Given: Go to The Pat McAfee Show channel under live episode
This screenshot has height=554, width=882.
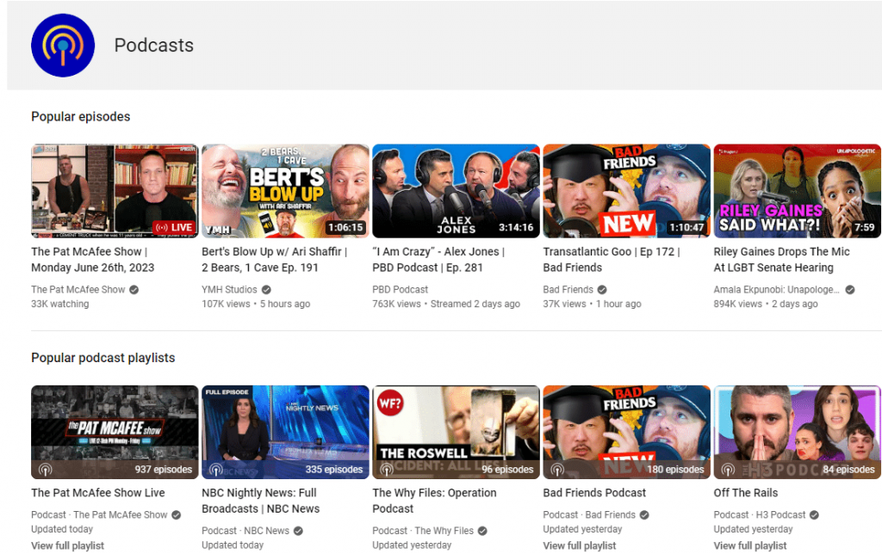Looking at the screenshot, I should click(78, 290).
